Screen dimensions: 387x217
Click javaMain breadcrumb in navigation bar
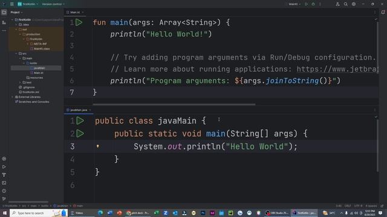point(60,206)
